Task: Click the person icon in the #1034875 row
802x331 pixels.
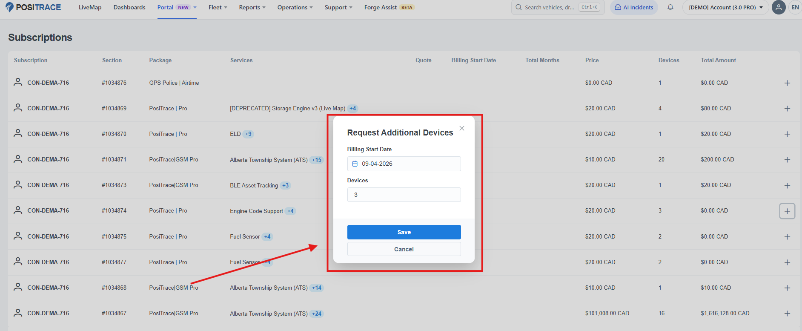Action: click(18, 236)
